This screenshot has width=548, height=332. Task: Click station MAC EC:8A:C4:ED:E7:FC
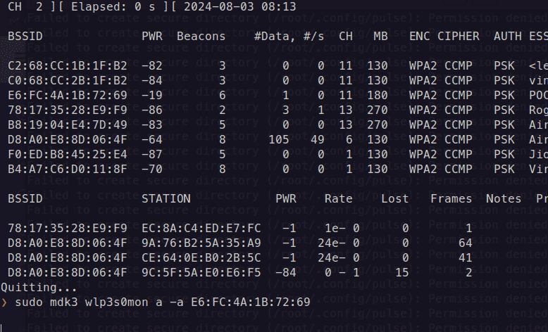point(201,228)
